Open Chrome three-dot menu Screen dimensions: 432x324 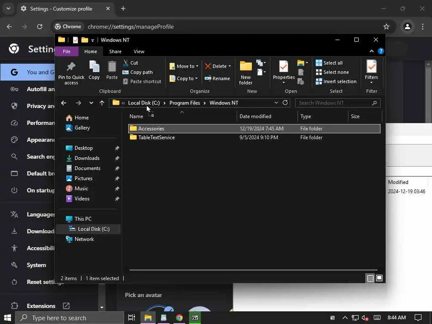pos(423,27)
